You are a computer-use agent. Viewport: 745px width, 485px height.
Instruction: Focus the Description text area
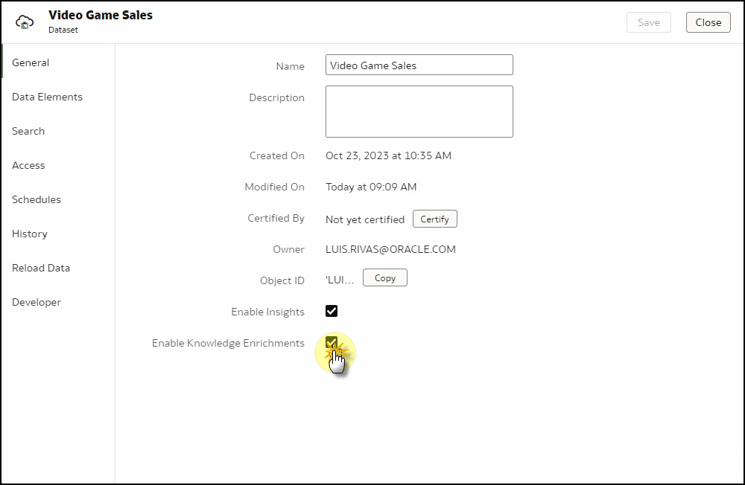click(419, 112)
